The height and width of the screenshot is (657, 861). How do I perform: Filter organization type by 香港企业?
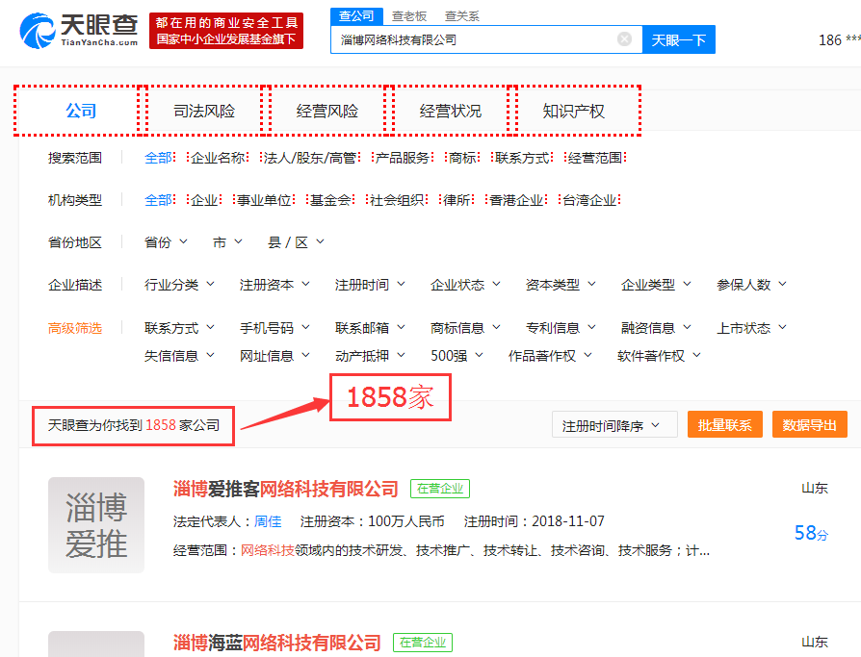coord(517,200)
